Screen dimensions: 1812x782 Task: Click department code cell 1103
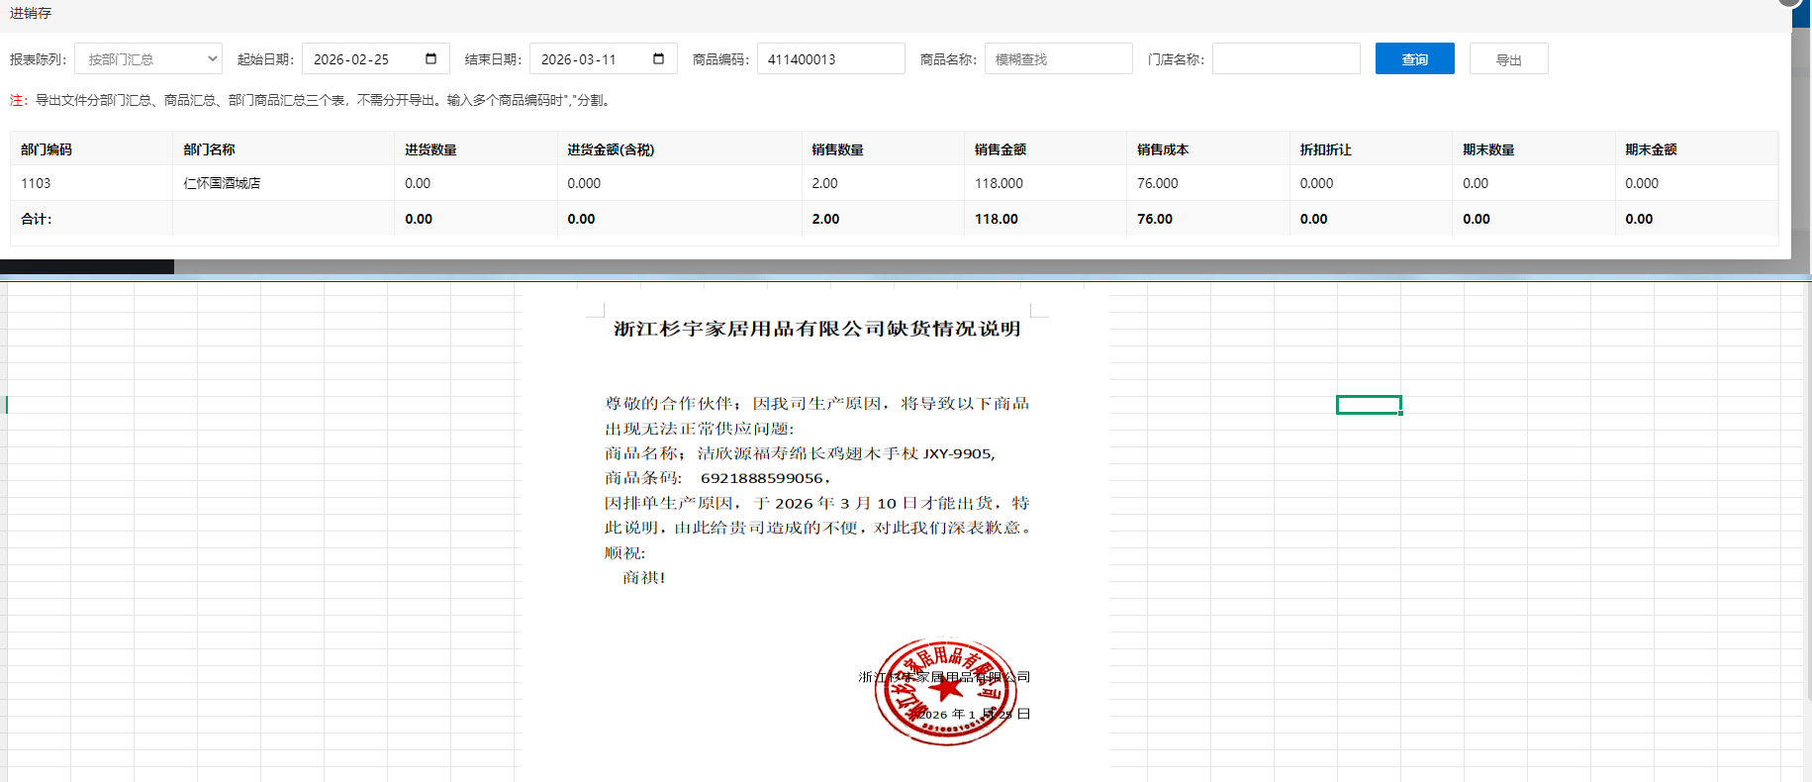[36, 183]
